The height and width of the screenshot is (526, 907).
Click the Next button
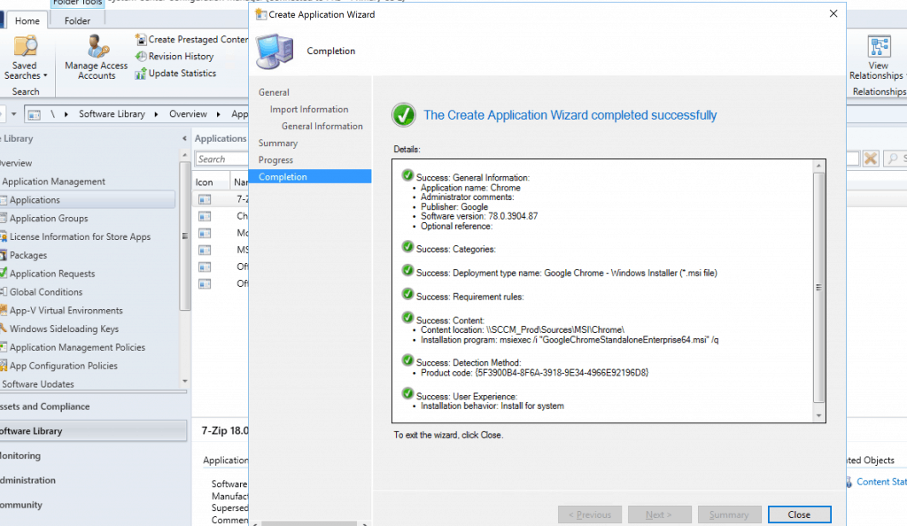click(659, 514)
